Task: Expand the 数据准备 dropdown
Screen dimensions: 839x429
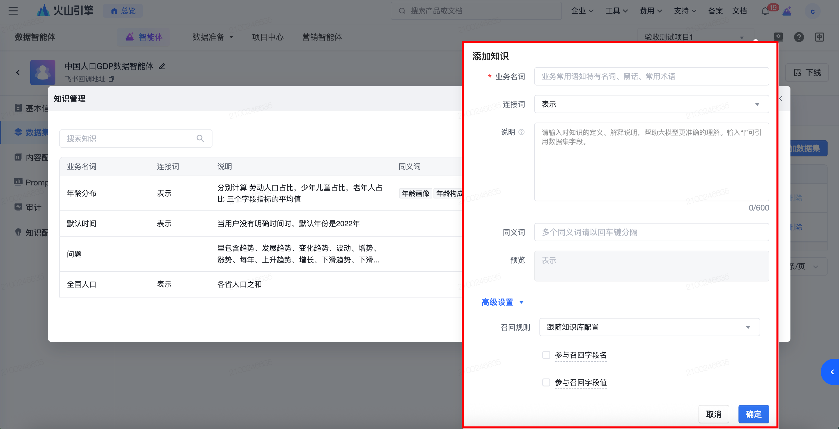Action: pyautogui.click(x=213, y=37)
